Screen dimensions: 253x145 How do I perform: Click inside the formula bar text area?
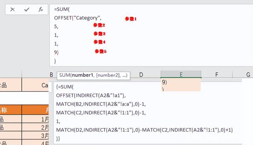click(151, 35)
